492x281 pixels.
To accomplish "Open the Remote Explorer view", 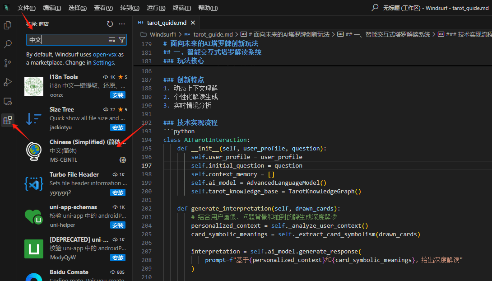I will coord(8,101).
